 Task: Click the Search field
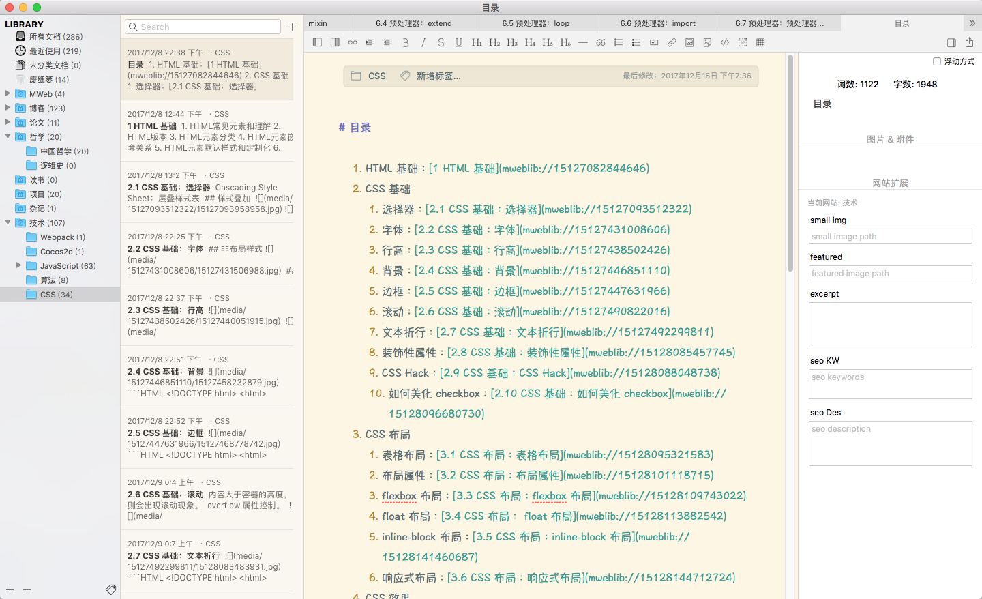203,27
